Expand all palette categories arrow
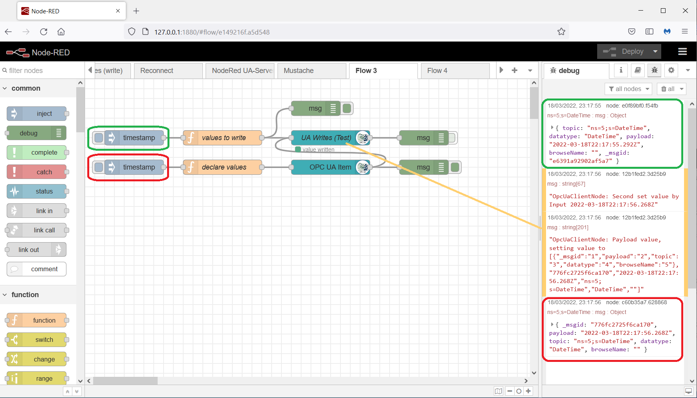Viewport: 697px width, 398px height. 77,391
